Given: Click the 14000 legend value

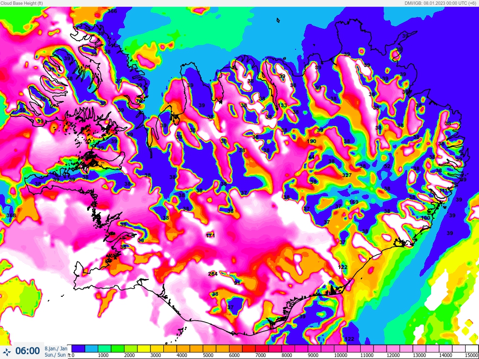Looking at the screenshot, I should pyautogui.click(x=445, y=355).
